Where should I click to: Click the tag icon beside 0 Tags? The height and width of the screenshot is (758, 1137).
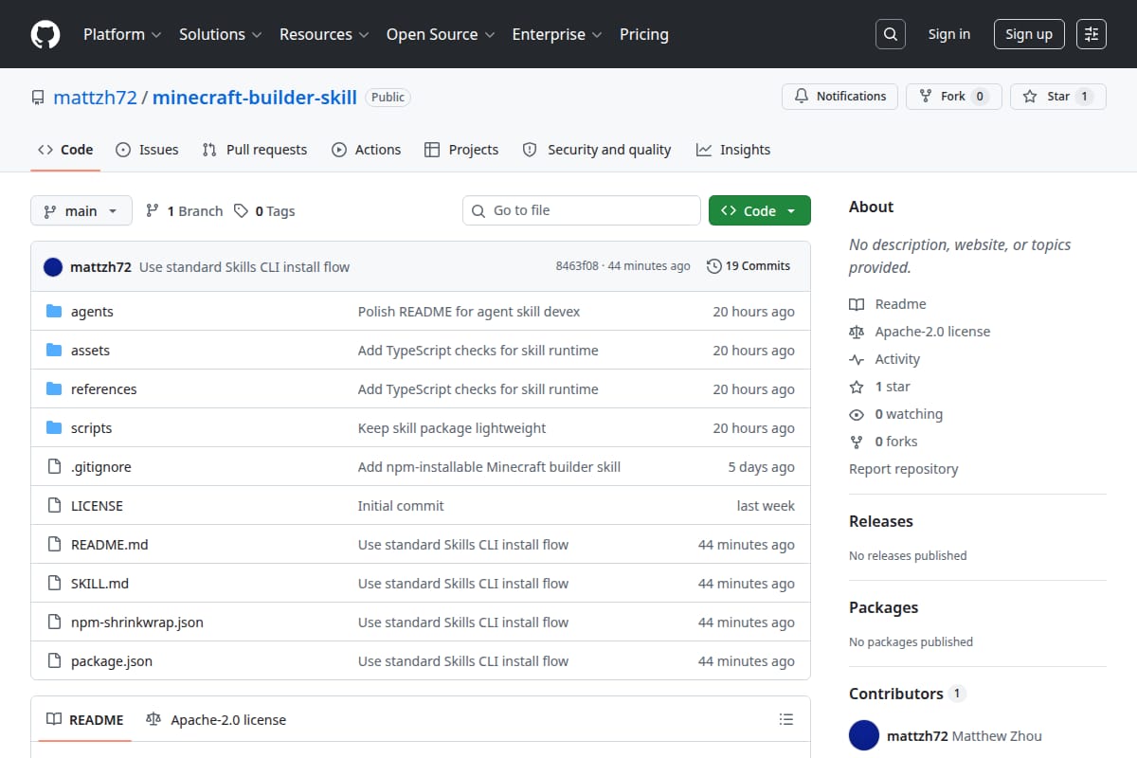tap(242, 211)
